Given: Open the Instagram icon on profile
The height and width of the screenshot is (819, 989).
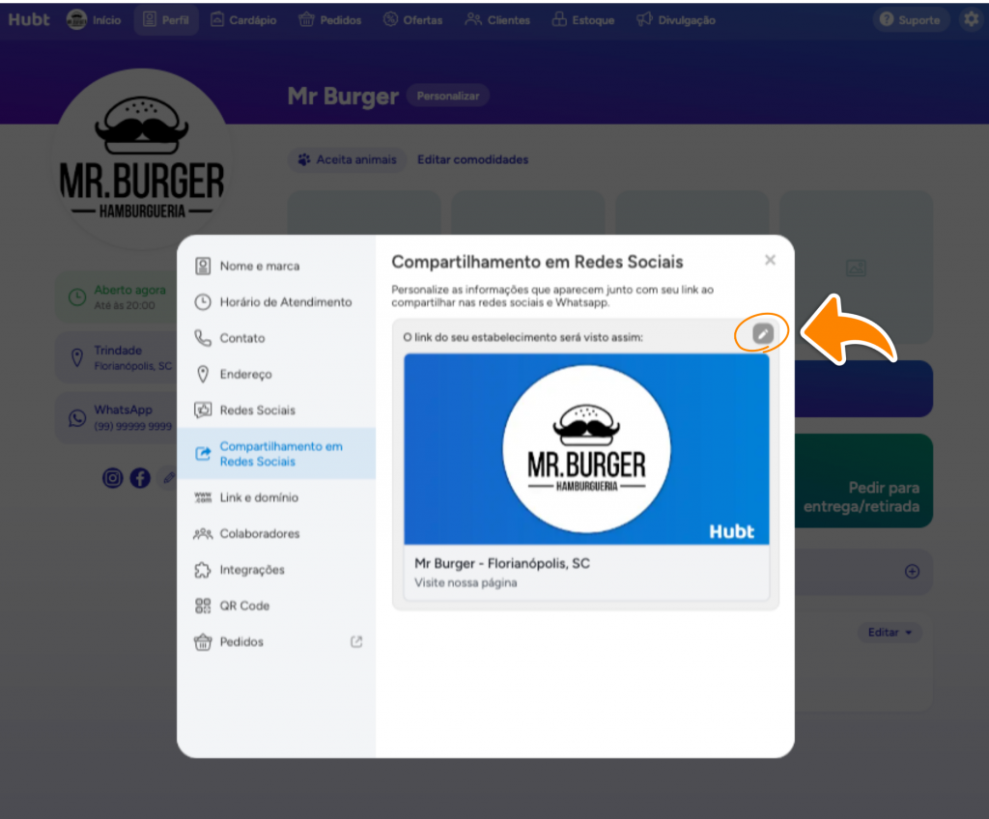Looking at the screenshot, I should pos(112,478).
